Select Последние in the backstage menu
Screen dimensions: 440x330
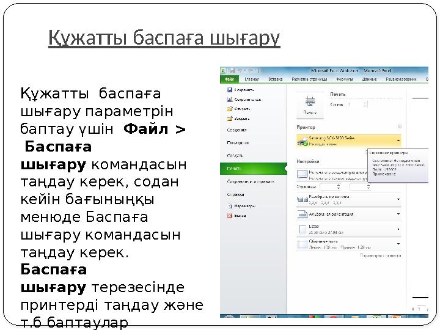[x=238, y=143]
